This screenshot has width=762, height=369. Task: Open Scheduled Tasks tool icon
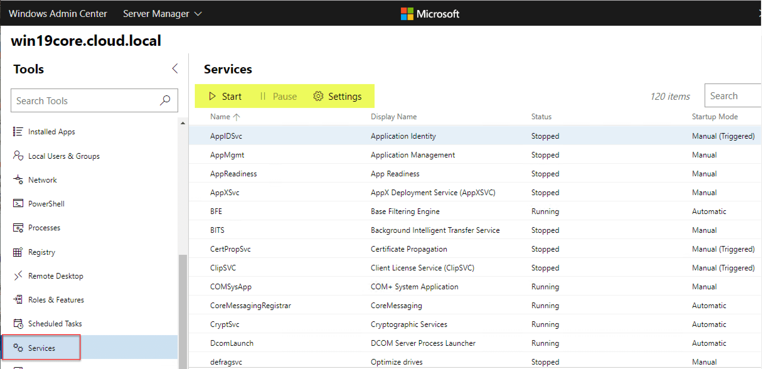pos(18,324)
